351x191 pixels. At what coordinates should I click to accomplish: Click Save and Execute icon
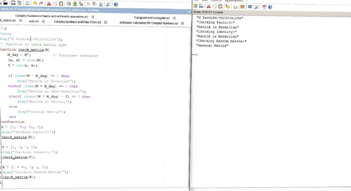click(95, 4)
